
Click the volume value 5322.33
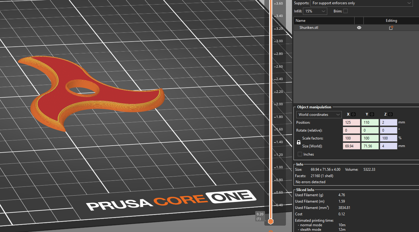coord(369,170)
